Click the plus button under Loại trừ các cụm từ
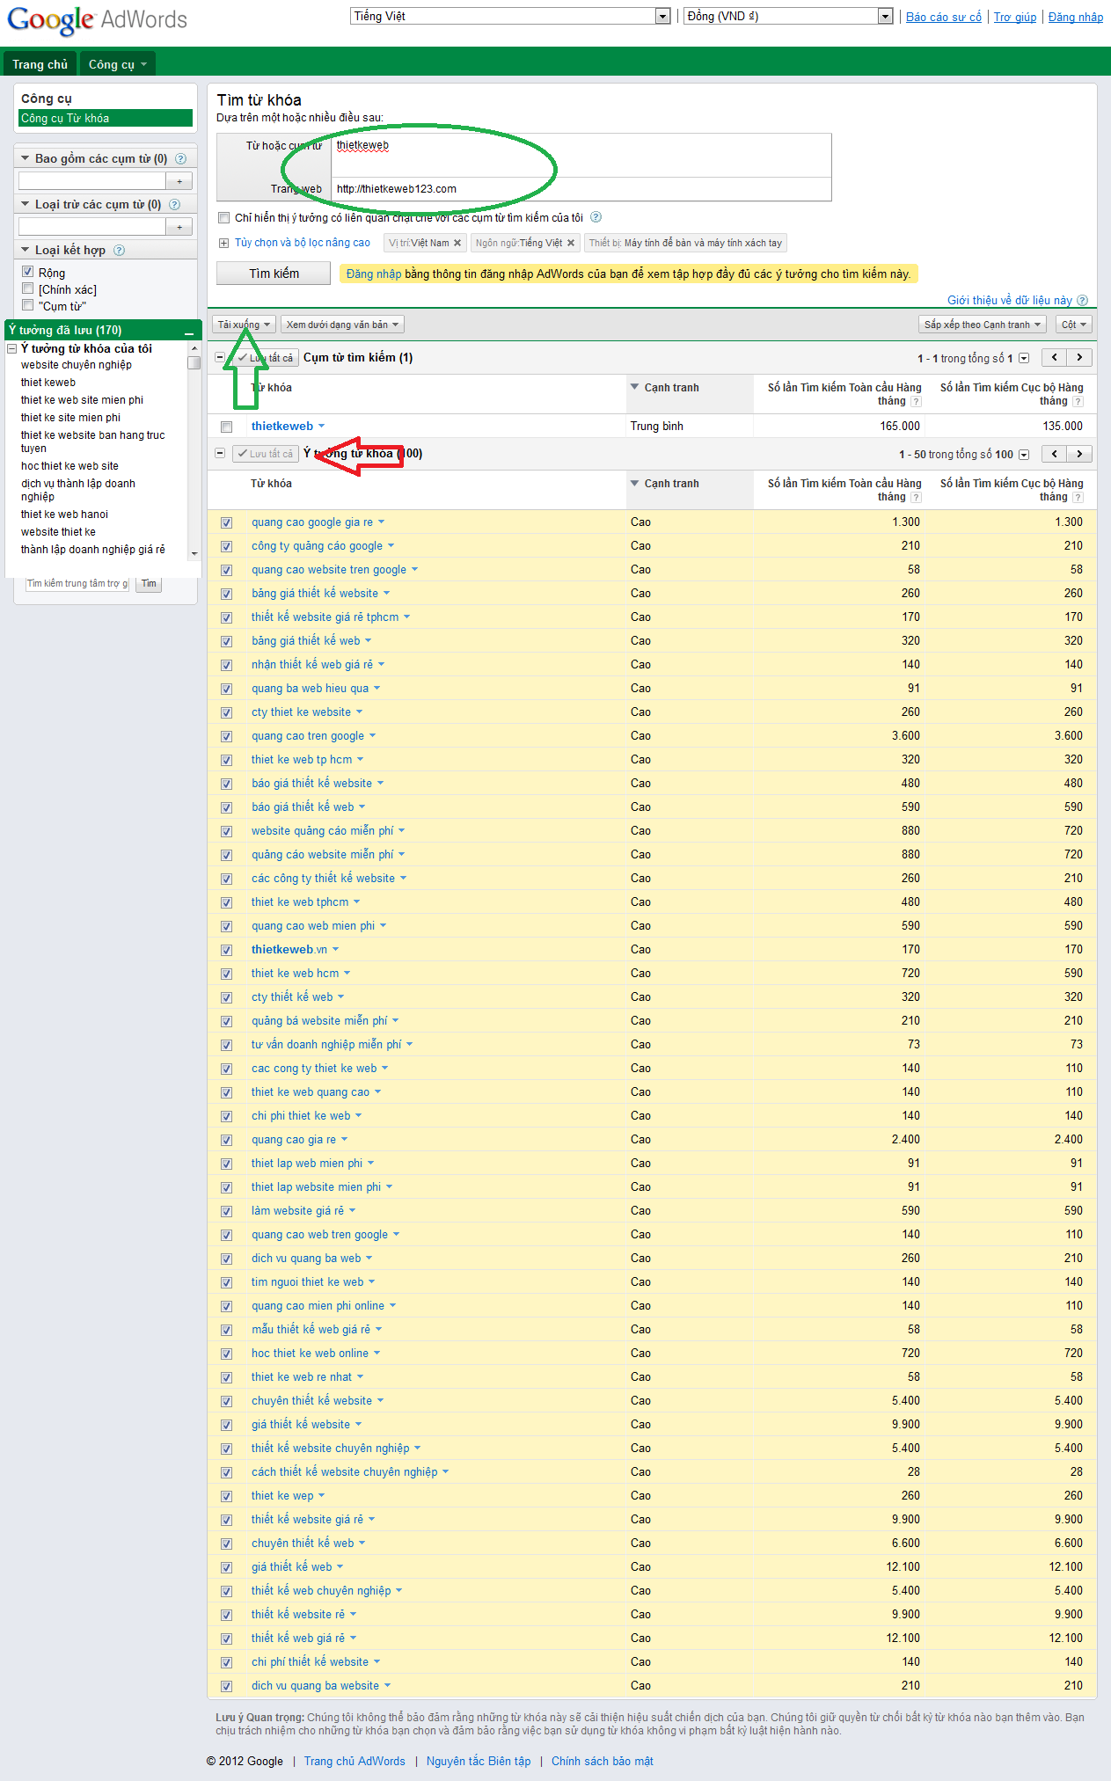Screen dimensions: 1111x1781 click(179, 227)
